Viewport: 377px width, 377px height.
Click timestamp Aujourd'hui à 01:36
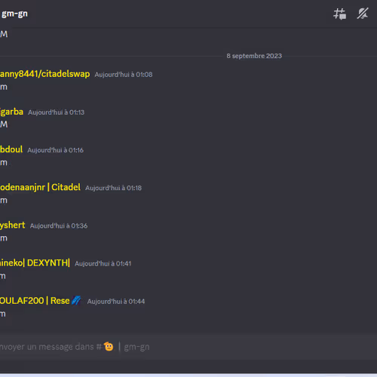[x=59, y=226]
